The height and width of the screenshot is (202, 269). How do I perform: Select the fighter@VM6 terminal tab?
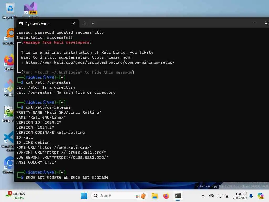point(48,23)
